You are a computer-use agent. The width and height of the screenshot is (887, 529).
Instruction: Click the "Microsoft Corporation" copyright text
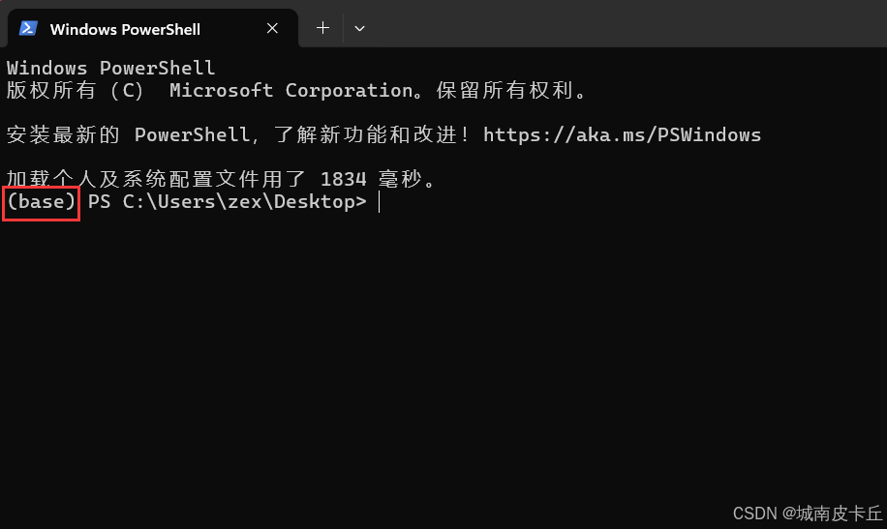(x=291, y=91)
